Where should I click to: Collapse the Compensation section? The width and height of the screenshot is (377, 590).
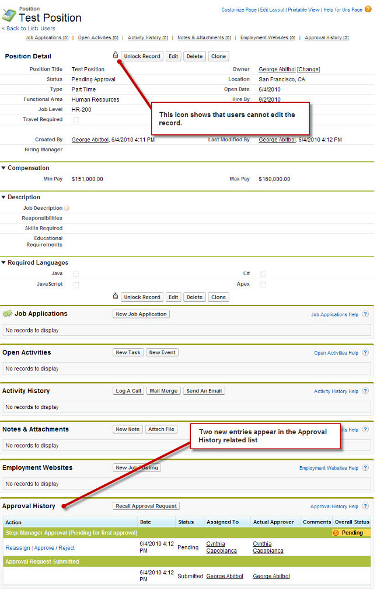point(4,168)
